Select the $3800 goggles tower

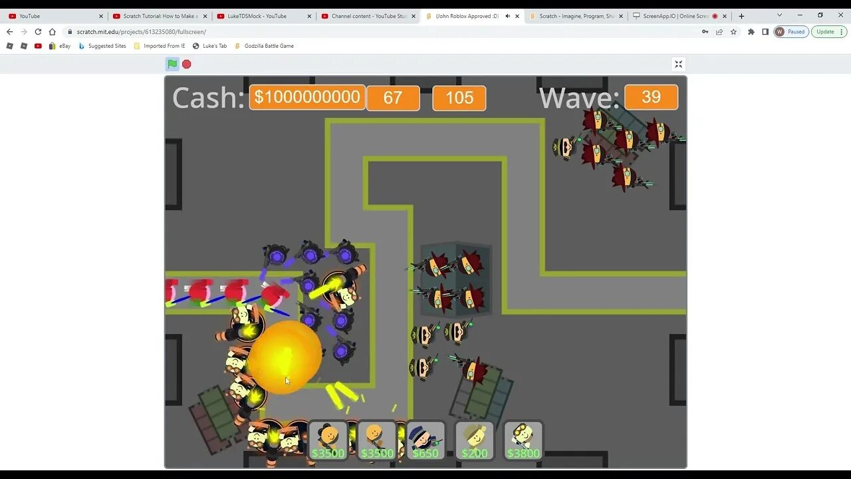click(x=523, y=440)
